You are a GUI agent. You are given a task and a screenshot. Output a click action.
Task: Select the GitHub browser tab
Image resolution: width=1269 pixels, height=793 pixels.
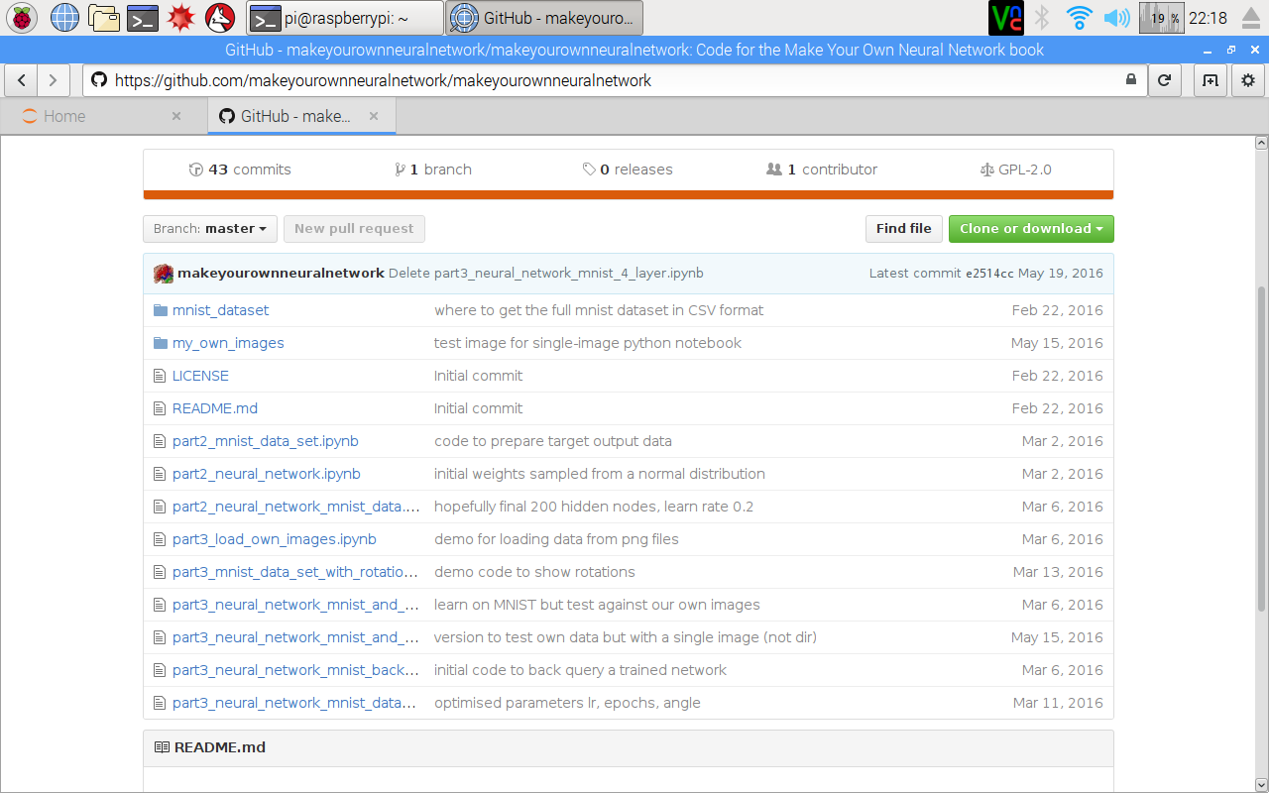click(301, 116)
